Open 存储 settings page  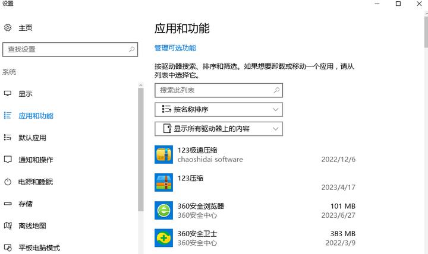click(x=26, y=204)
